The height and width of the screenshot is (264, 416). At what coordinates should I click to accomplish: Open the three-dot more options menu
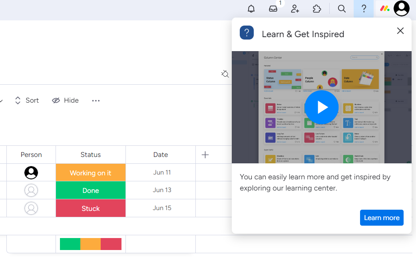(96, 100)
